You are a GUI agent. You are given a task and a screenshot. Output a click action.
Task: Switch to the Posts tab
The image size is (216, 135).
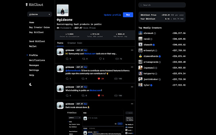[x=60, y=43]
